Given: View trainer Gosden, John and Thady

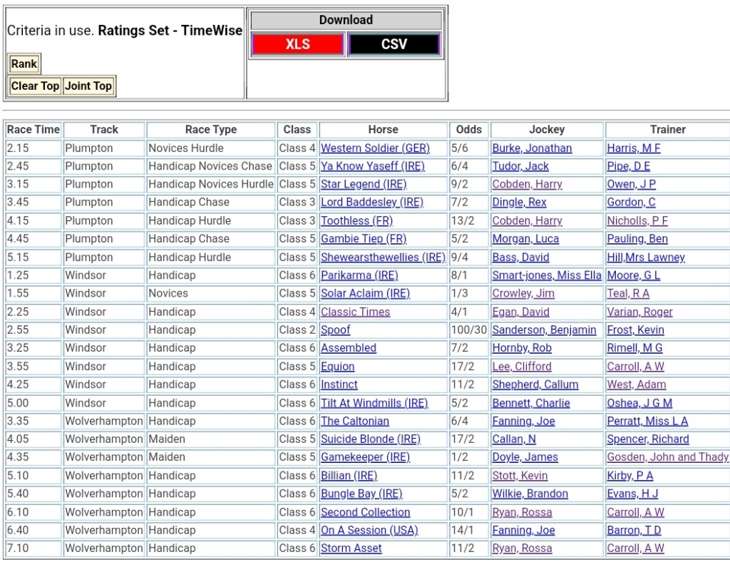Looking at the screenshot, I should point(667,457).
